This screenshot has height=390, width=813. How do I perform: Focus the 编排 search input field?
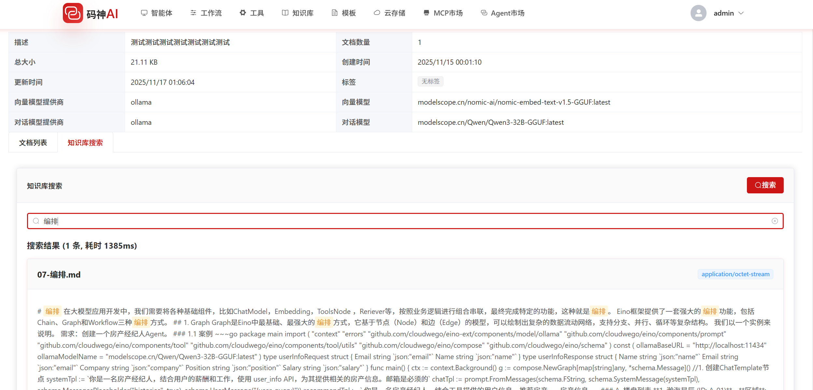pyautogui.click(x=391, y=221)
